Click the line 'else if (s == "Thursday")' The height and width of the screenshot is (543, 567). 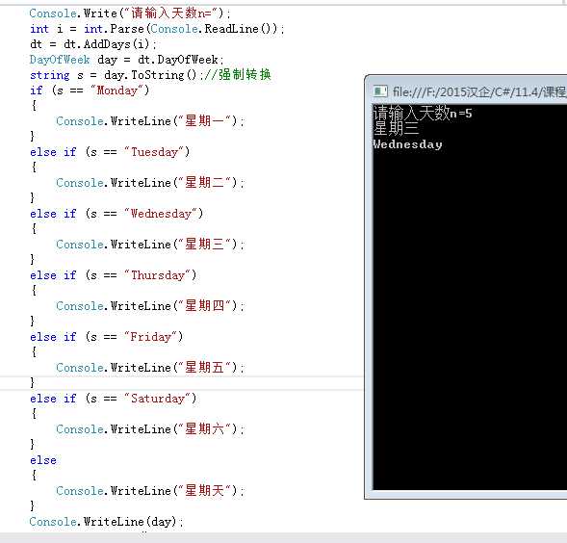(x=114, y=275)
